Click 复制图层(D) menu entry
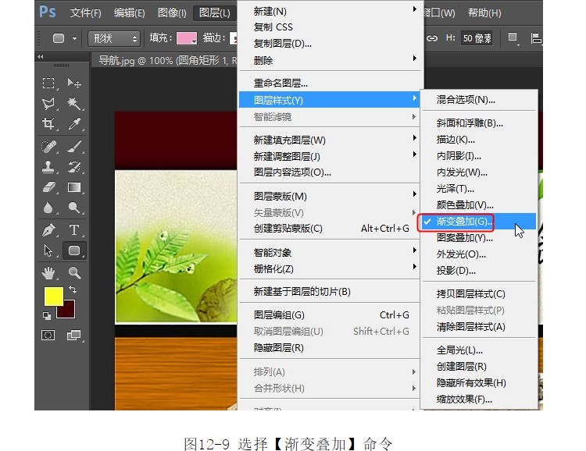Viewport: 586px width, 451px height. click(x=283, y=44)
